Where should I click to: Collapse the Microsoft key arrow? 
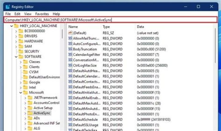coord(21,93)
